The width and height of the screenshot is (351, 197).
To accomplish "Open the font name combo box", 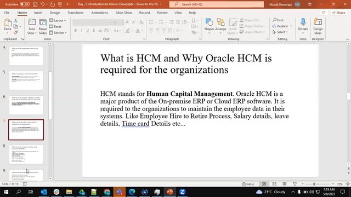I will point(92,22).
